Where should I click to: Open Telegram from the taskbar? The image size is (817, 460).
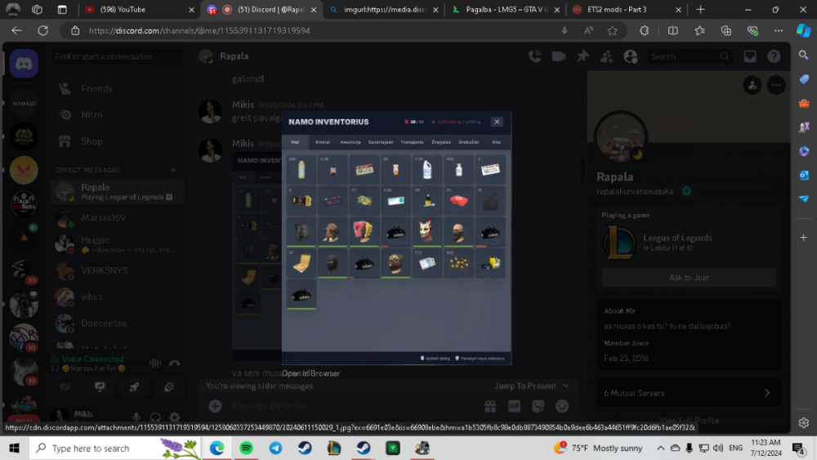point(275,448)
